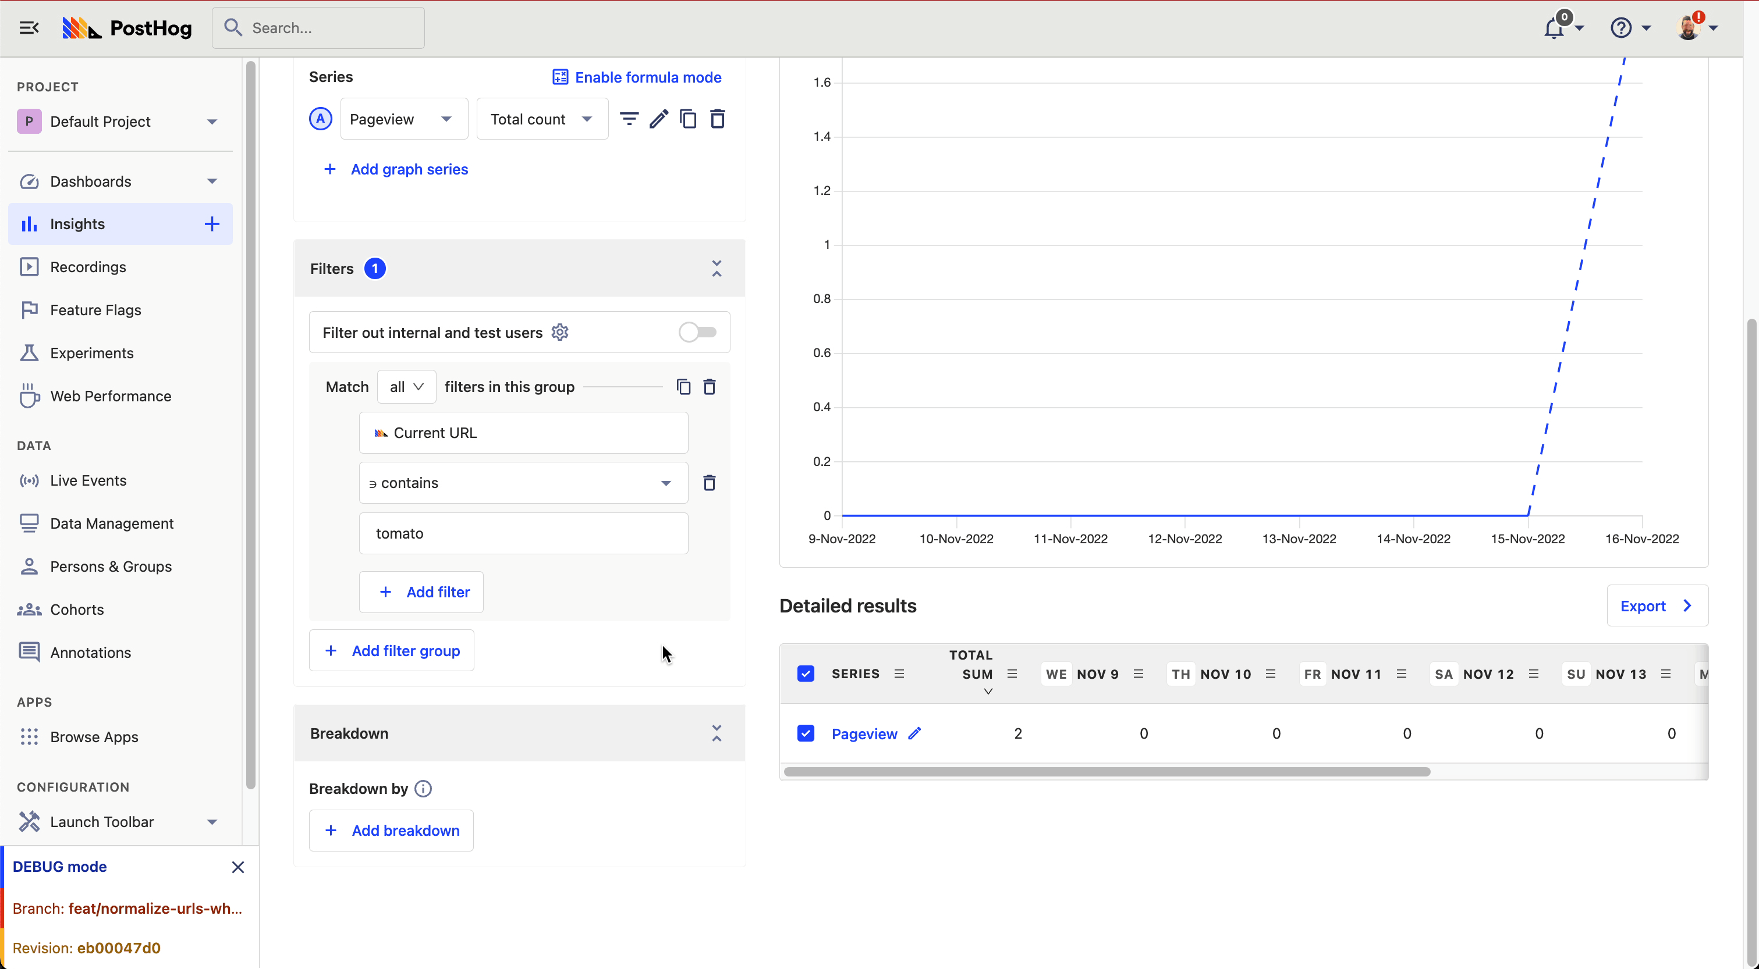The height and width of the screenshot is (969, 1759).
Task: Collapse the sidebar with hamburger icon
Action: pos(29,28)
